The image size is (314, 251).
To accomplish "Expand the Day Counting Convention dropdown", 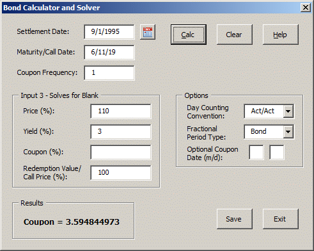I will [x=288, y=111].
